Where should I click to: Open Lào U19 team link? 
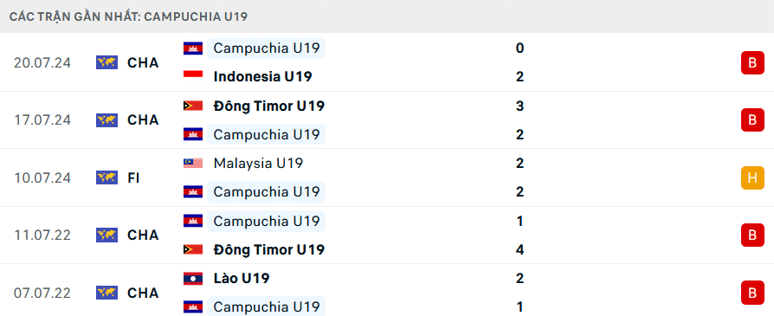[x=242, y=279]
